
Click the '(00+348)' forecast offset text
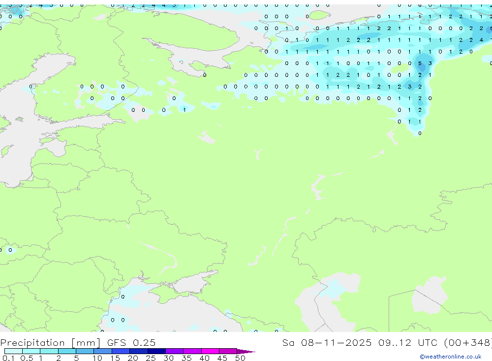[468, 343]
